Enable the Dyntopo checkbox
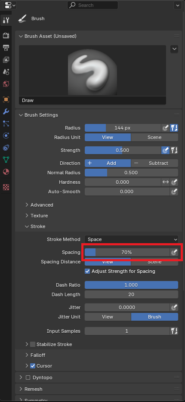Image resolution: width=185 pixels, height=402 pixels. pos(28,377)
